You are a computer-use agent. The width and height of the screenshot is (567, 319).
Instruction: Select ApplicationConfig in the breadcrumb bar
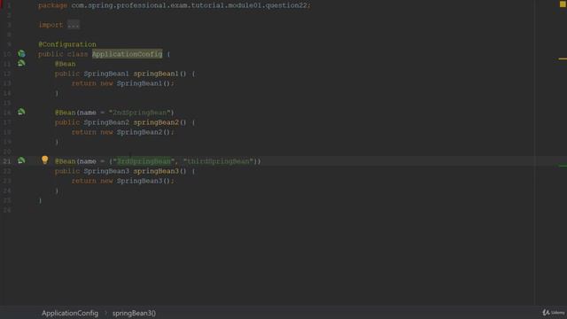(70, 313)
